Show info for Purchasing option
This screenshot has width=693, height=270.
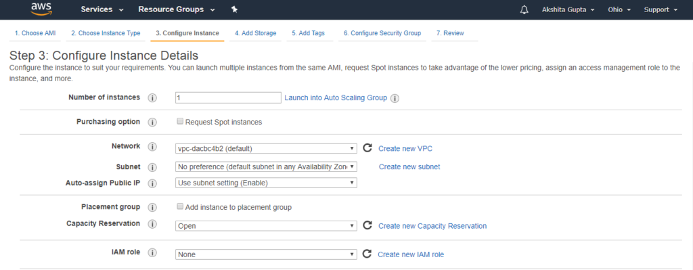[152, 122]
